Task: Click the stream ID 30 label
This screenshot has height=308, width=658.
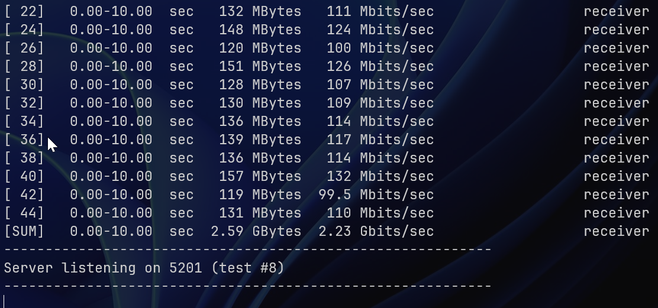Action: click(24, 85)
